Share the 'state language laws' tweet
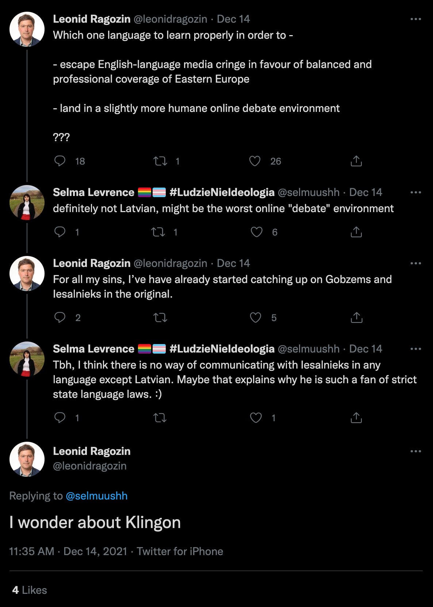This screenshot has height=607, width=433. 356,418
